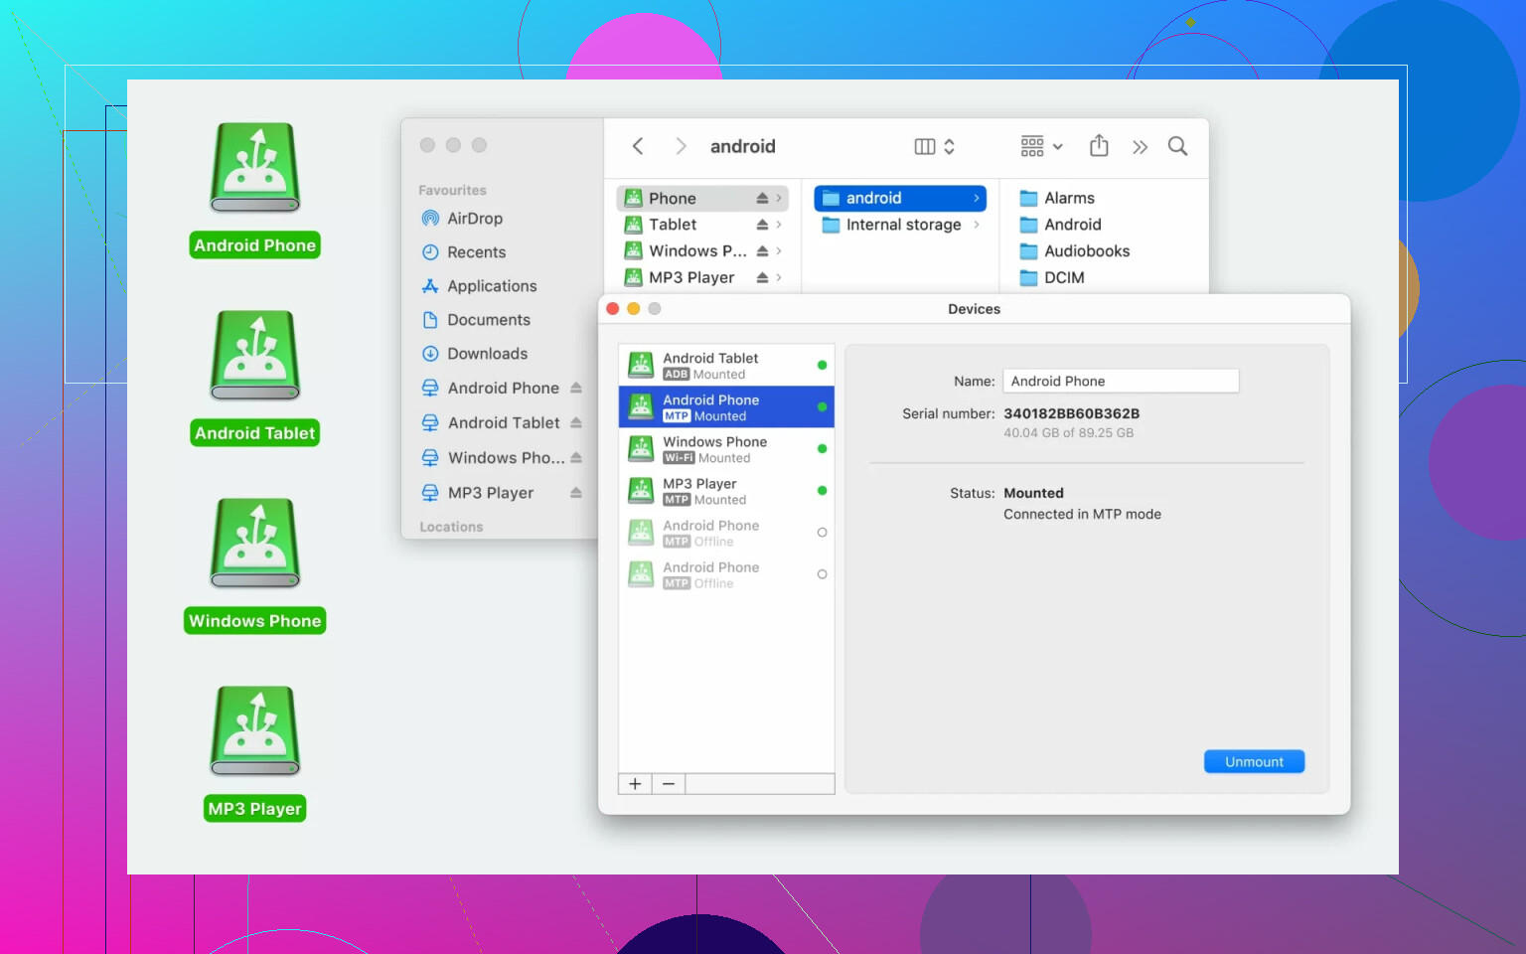Click the Unmount button
Viewport: 1526px width, 954px height.
click(x=1254, y=762)
